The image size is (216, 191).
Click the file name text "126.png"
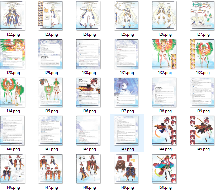click(x=165, y=34)
